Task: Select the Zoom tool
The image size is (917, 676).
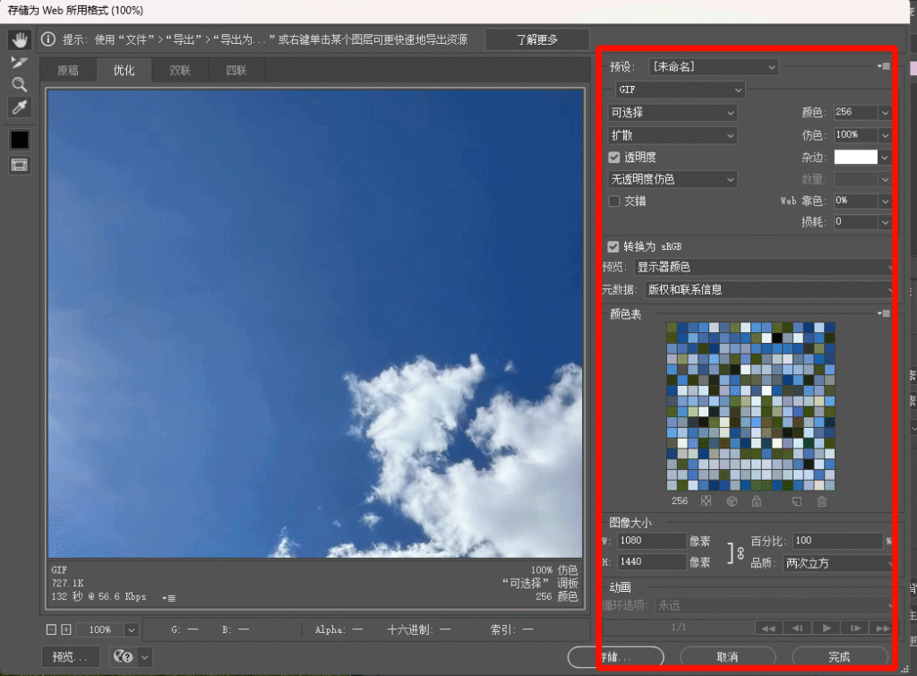Action: point(20,83)
